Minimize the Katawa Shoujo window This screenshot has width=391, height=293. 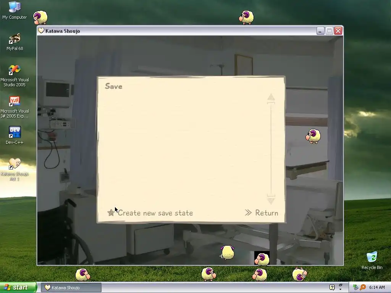pos(320,31)
